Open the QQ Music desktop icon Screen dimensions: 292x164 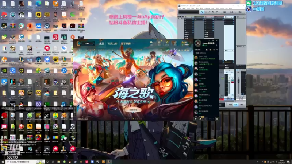(x=55, y=116)
